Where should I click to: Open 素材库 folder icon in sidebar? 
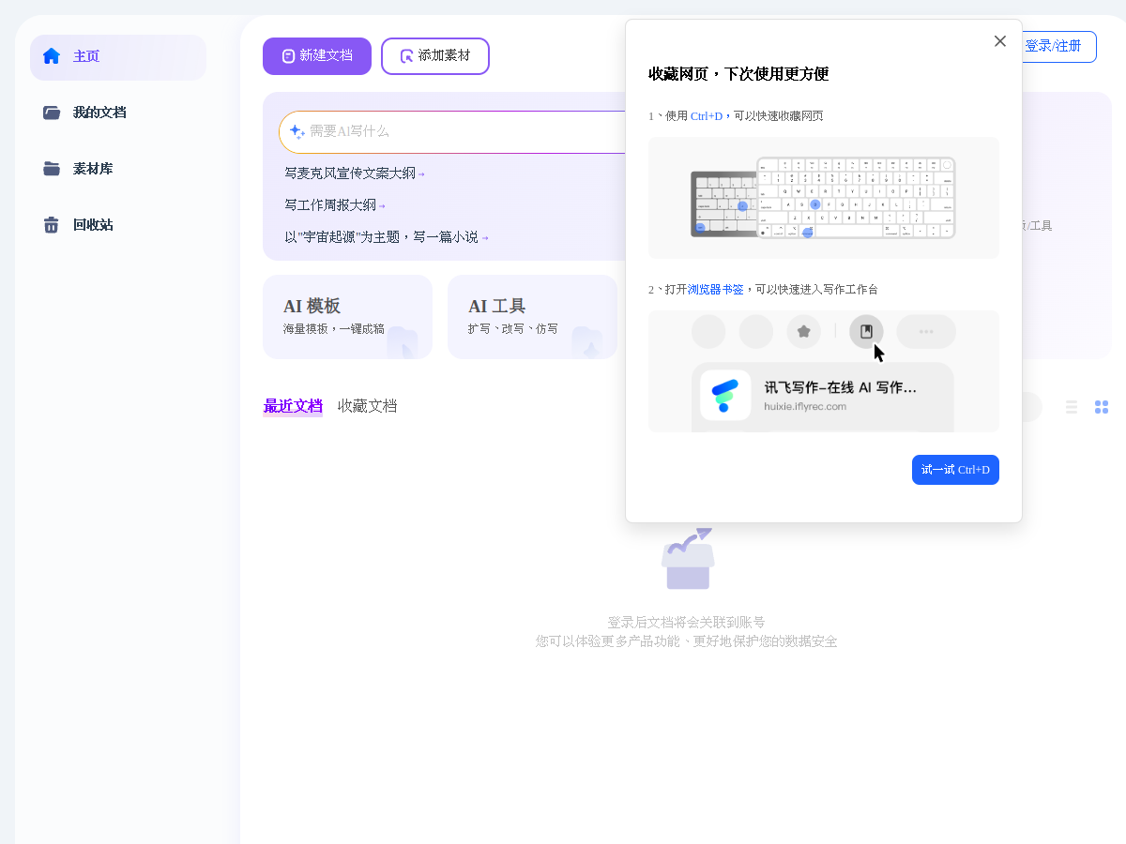pyautogui.click(x=52, y=169)
